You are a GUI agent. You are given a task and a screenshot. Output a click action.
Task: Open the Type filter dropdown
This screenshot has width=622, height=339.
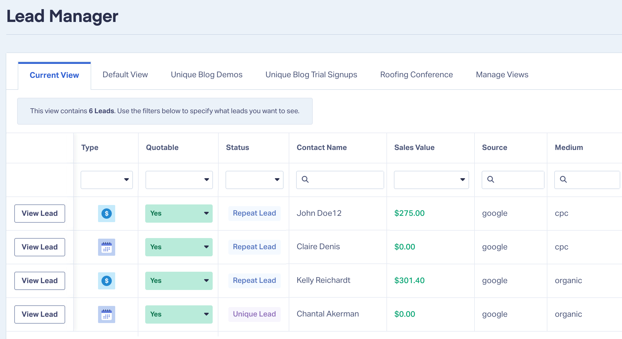click(107, 180)
